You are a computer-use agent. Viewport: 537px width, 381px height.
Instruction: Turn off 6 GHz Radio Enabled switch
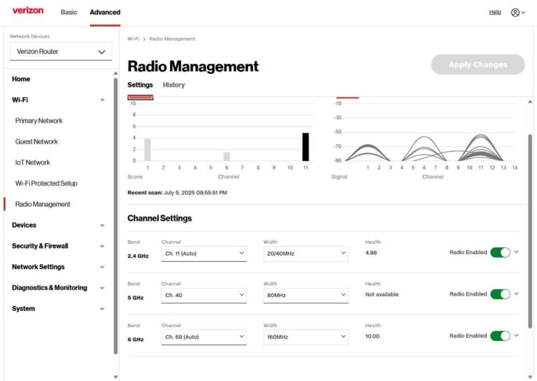pyautogui.click(x=500, y=335)
